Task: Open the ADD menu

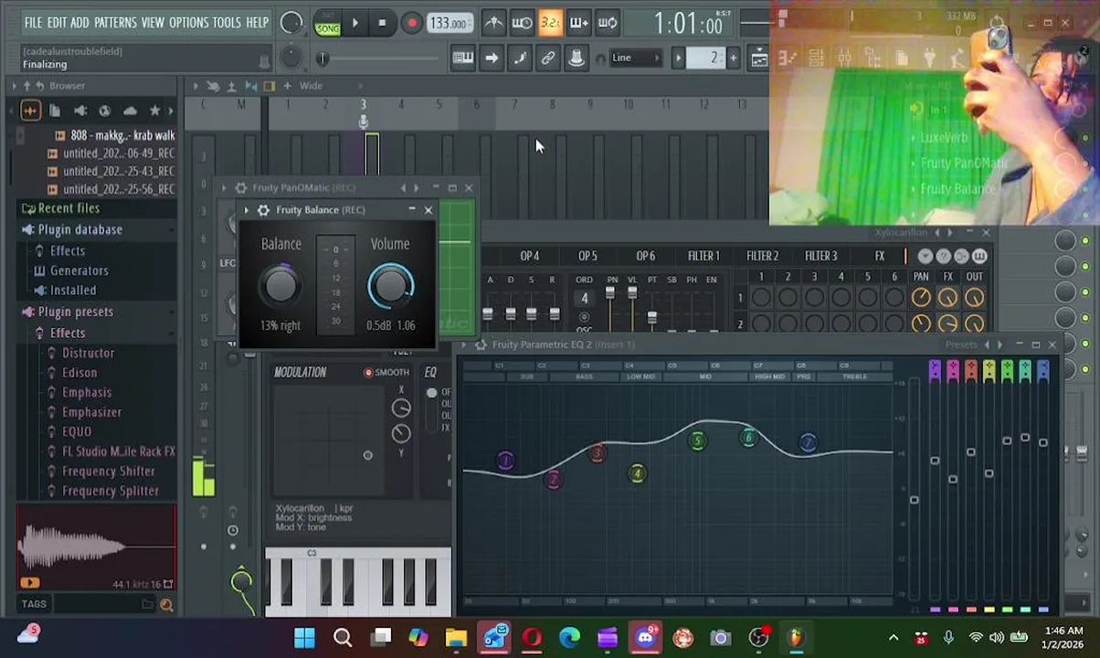Action: [x=79, y=22]
